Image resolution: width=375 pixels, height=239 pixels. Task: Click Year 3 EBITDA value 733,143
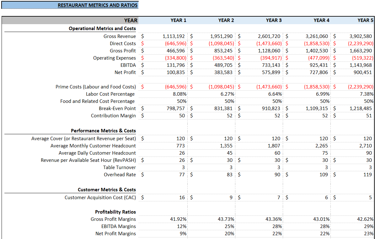tap(271, 65)
